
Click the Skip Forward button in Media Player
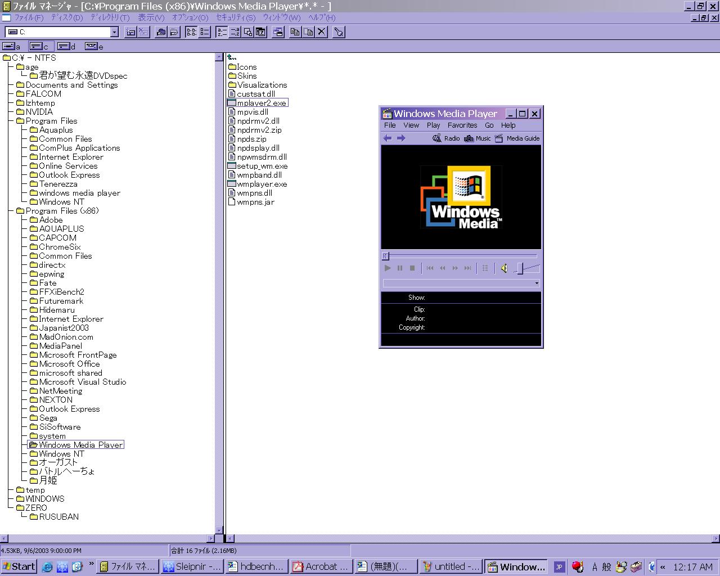(467, 268)
